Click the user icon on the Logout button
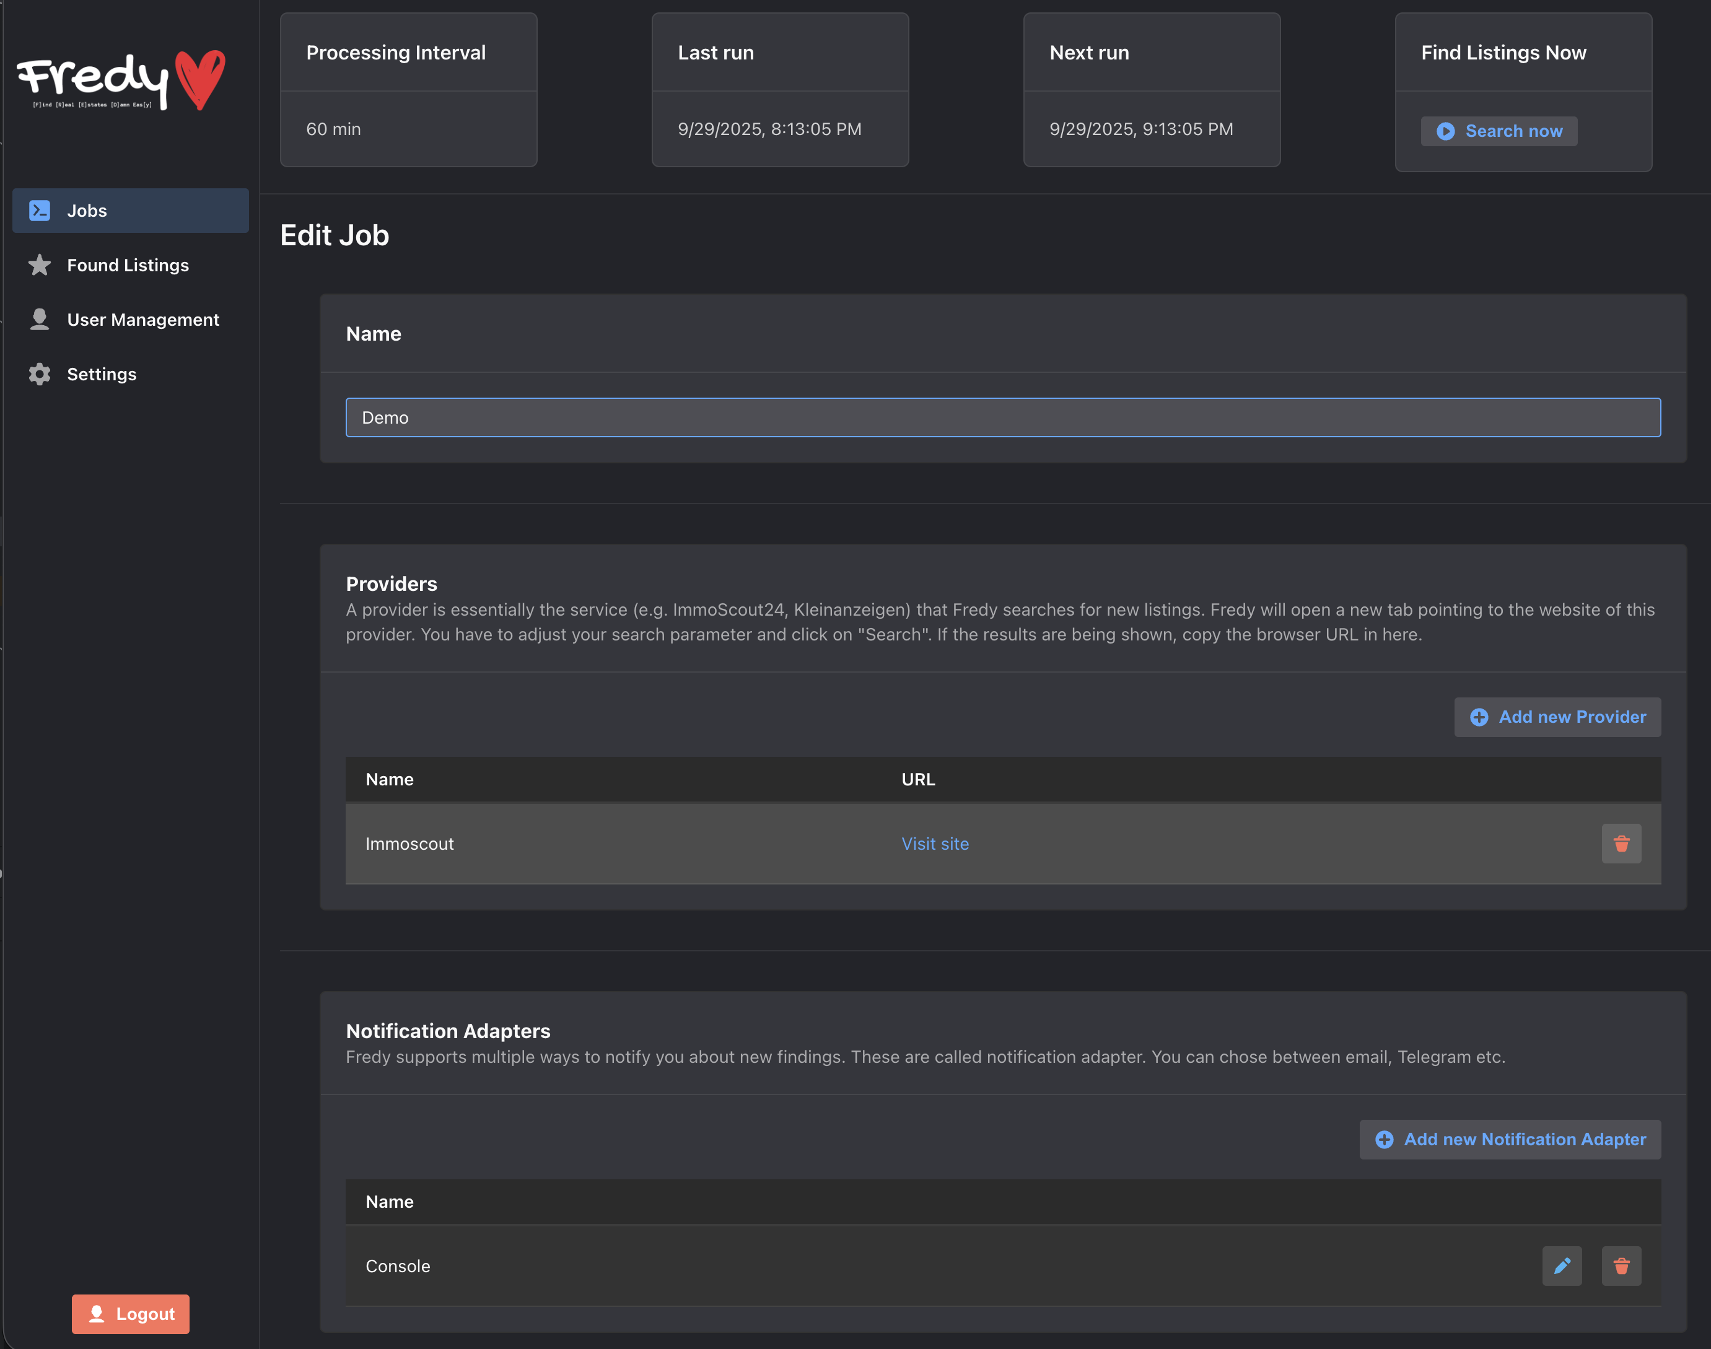 [97, 1314]
